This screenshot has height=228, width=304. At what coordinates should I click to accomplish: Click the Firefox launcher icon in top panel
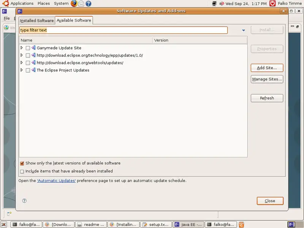[x=74, y=3]
